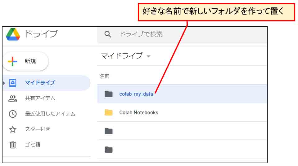Open 共有アイテム in the sidebar

click(x=40, y=98)
